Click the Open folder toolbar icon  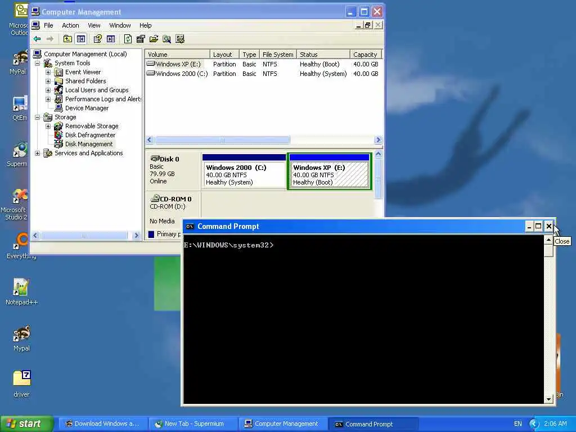point(154,39)
